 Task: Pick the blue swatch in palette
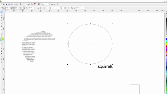[166, 39]
